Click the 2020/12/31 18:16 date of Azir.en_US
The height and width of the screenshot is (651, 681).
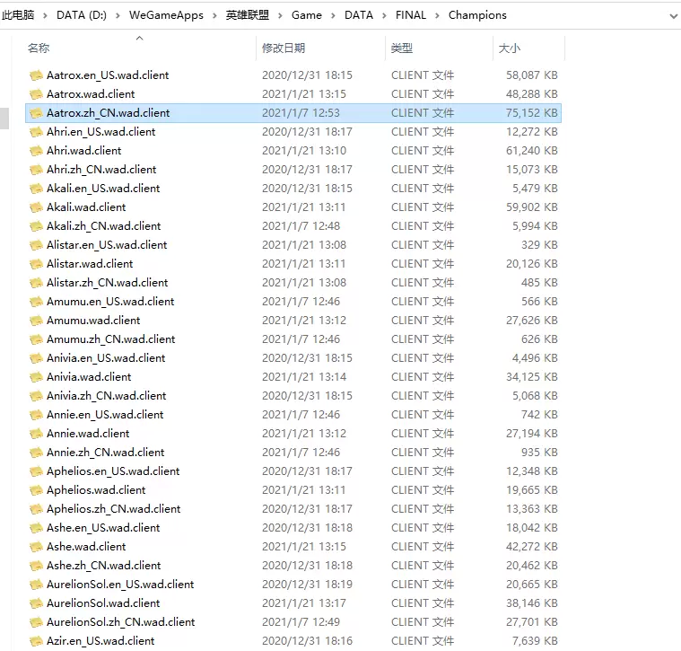click(307, 641)
